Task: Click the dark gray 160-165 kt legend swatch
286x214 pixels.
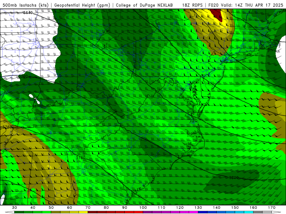Action: click(258, 212)
